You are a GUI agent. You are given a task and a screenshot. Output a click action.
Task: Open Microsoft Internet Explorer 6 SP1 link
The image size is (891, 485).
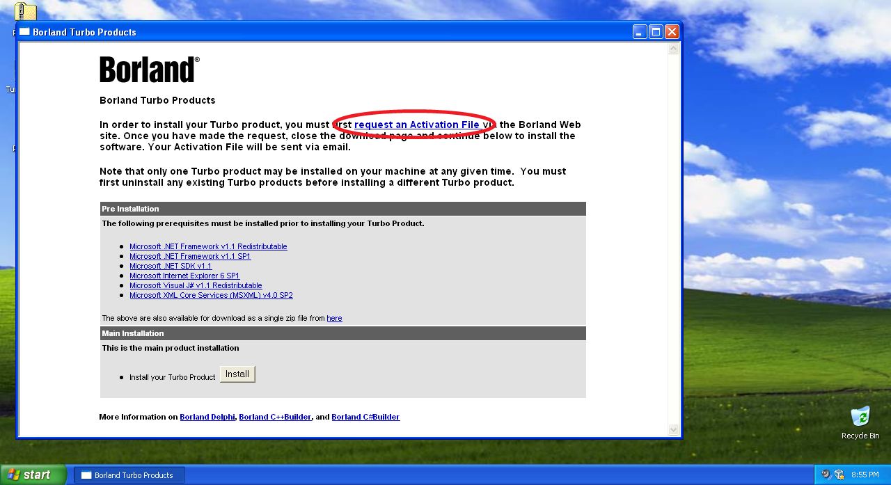click(184, 276)
